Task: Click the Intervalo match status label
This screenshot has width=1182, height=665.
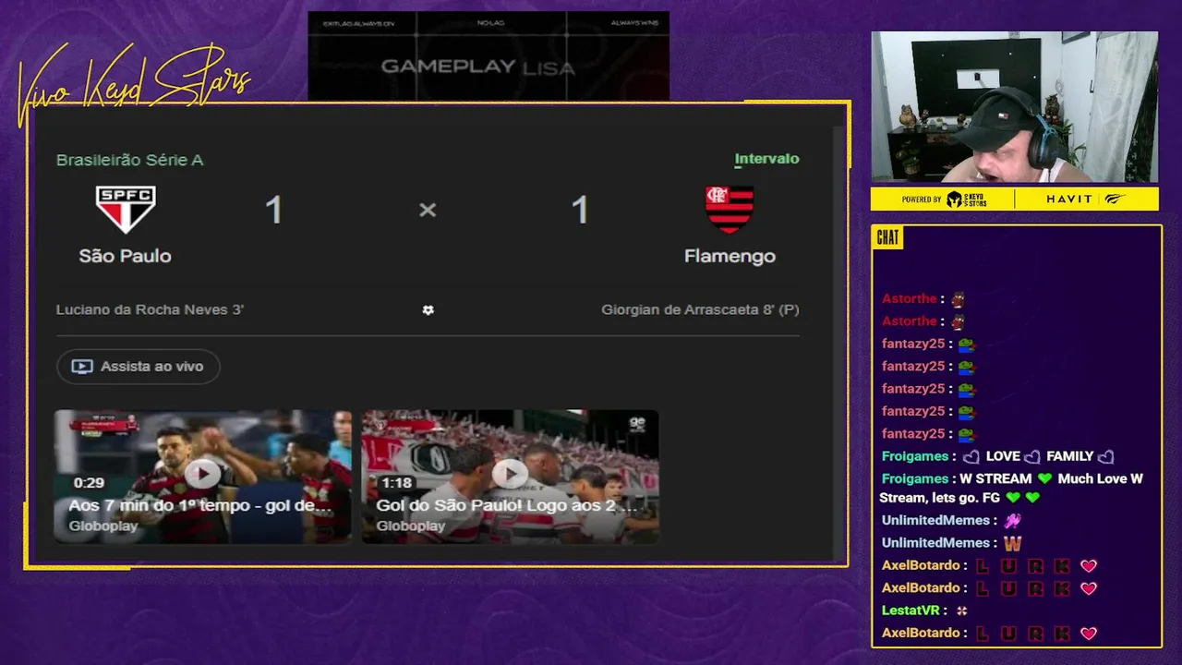Action: (766, 159)
